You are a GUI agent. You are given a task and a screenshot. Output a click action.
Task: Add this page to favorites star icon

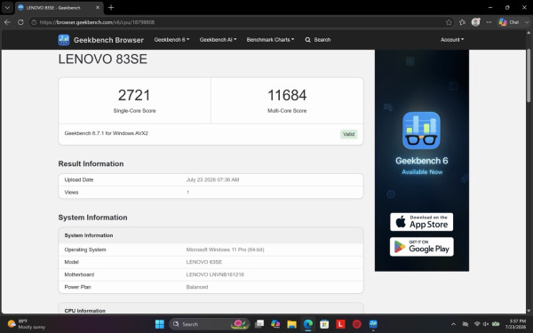[x=449, y=22]
